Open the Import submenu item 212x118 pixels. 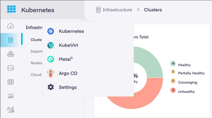click(36, 51)
